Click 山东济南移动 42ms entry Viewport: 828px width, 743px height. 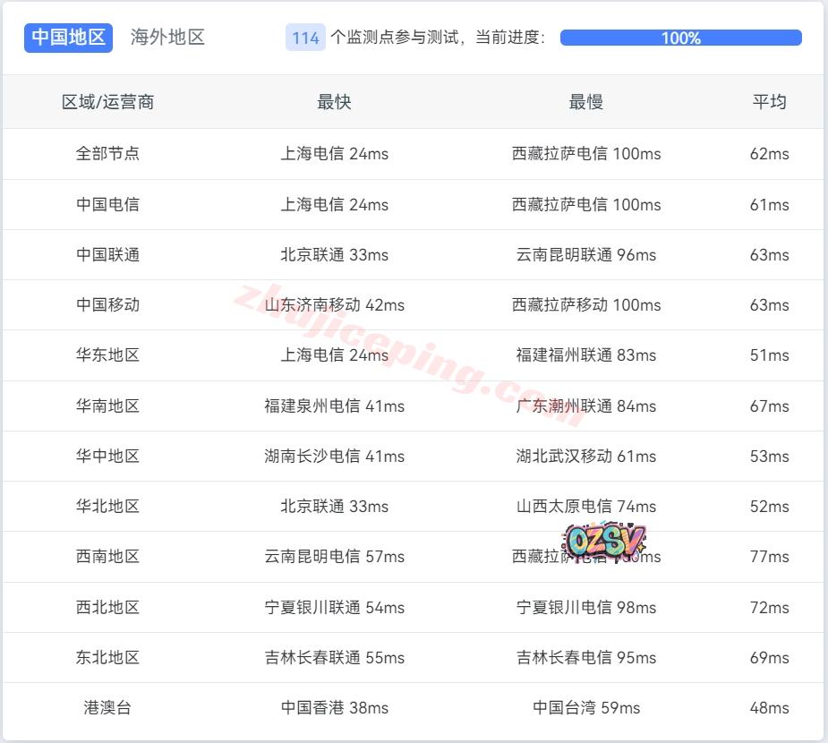point(334,305)
